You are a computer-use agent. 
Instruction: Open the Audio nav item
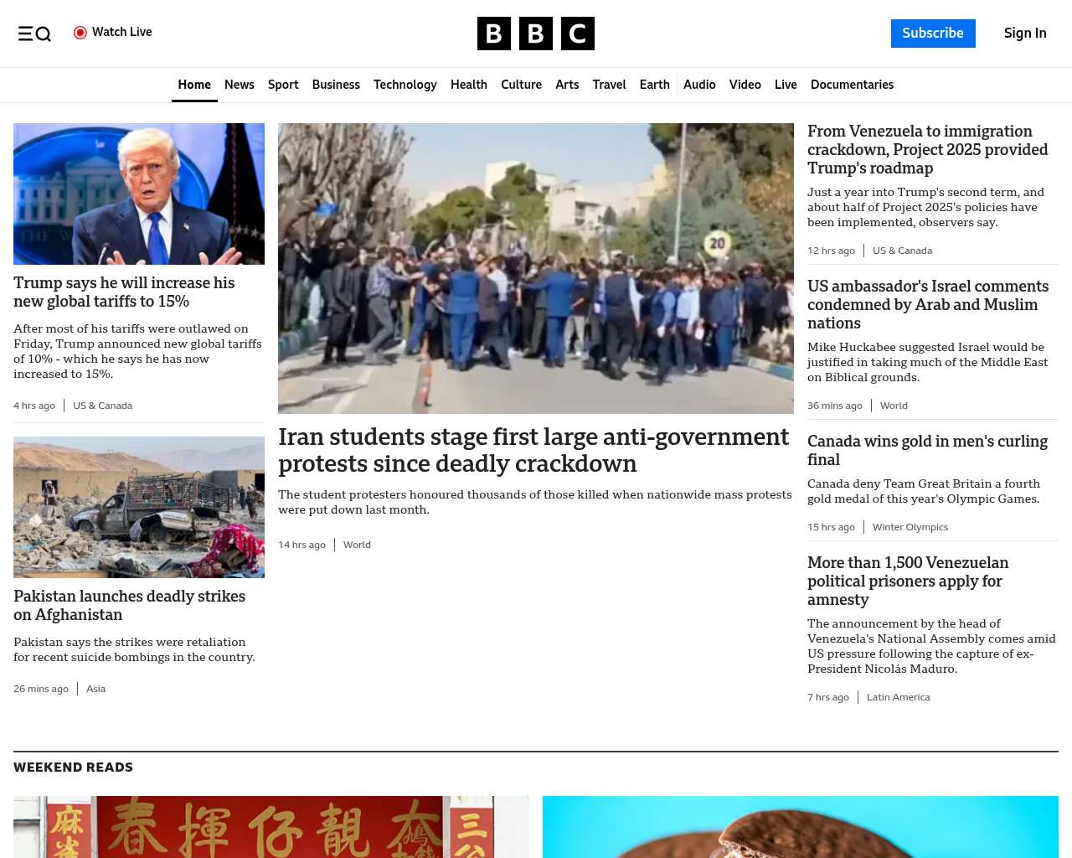pyautogui.click(x=699, y=85)
